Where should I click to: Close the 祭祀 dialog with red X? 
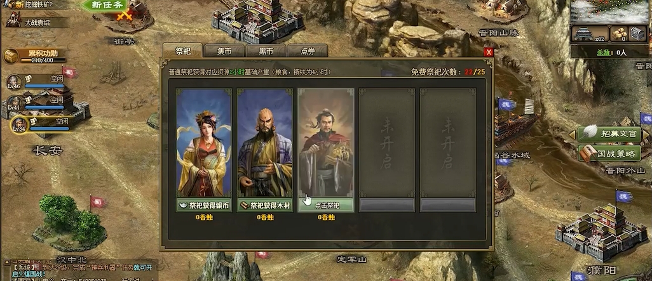489,52
